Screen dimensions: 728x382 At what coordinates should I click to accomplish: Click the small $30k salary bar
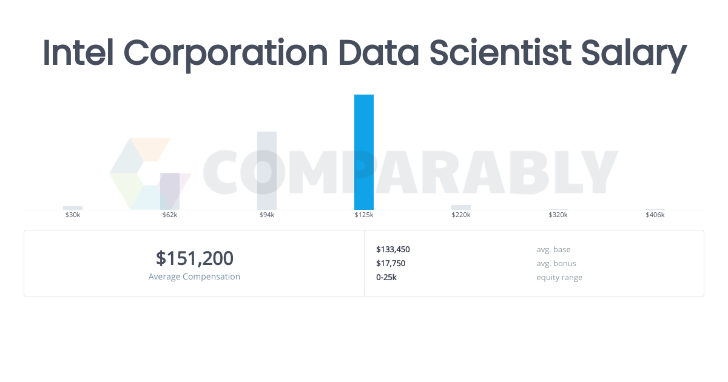pyautogui.click(x=73, y=208)
